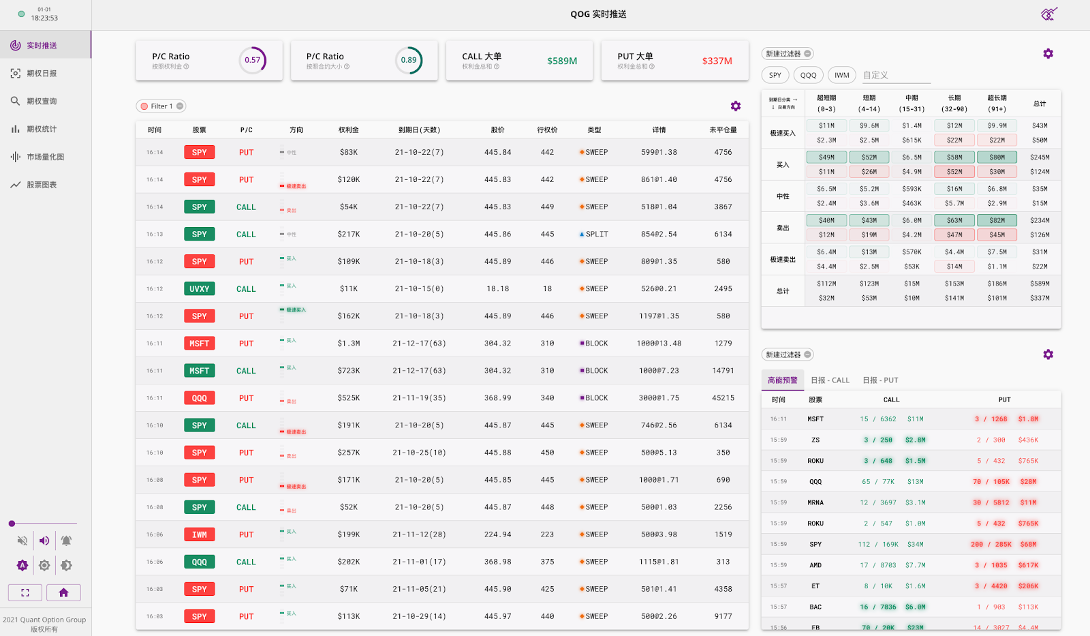Click the 自定义 custom ticker input field

click(x=896, y=75)
